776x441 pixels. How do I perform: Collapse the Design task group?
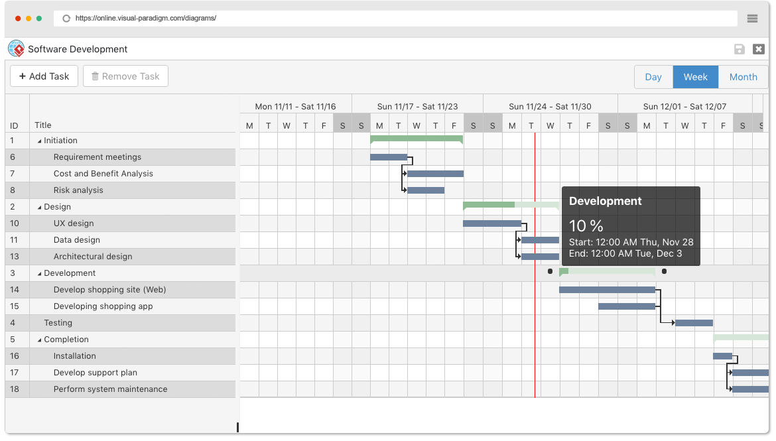coord(40,208)
